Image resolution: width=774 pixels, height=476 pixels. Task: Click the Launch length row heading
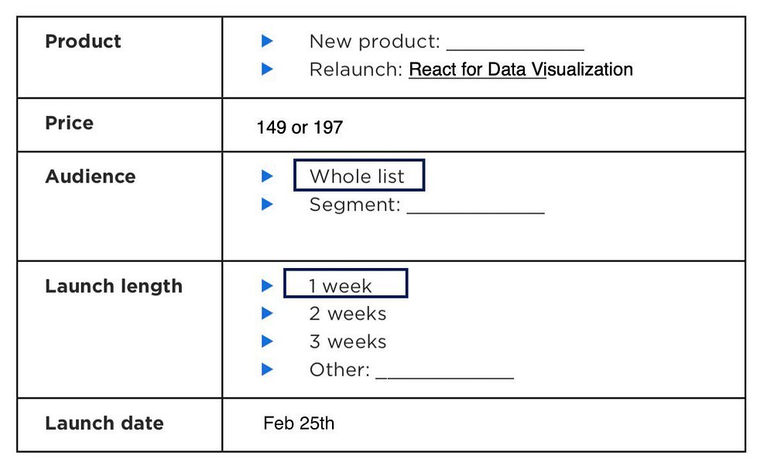coord(114,286)
